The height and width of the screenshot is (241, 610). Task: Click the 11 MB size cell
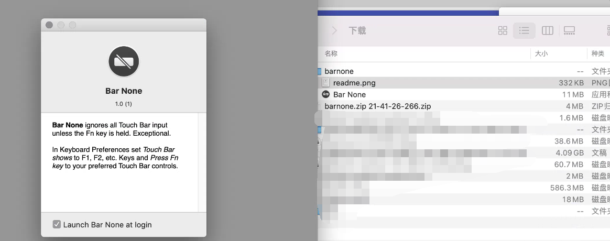tap(573, 94)
